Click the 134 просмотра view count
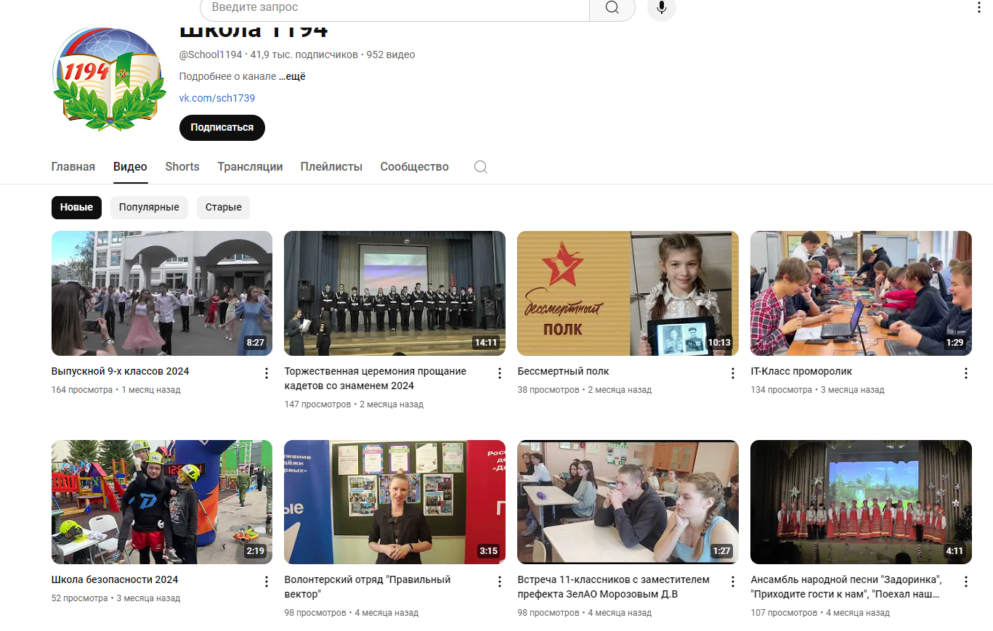993x631 pixels. click(782, 390)
